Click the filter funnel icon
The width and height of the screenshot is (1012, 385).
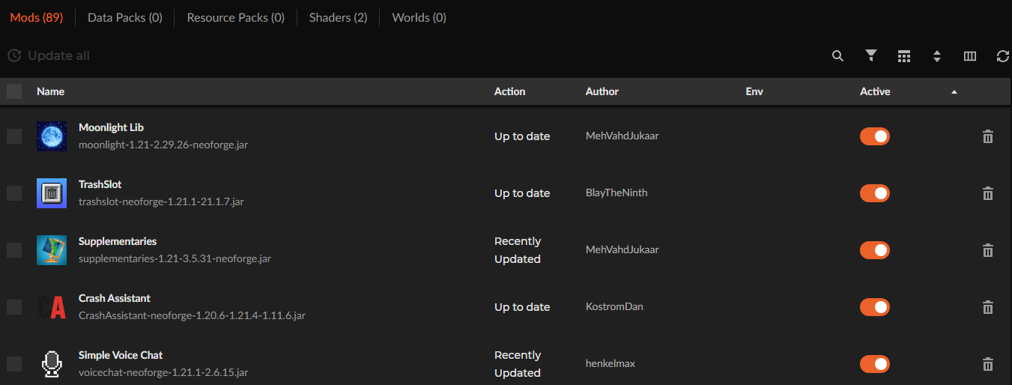(x=870, y=56)
